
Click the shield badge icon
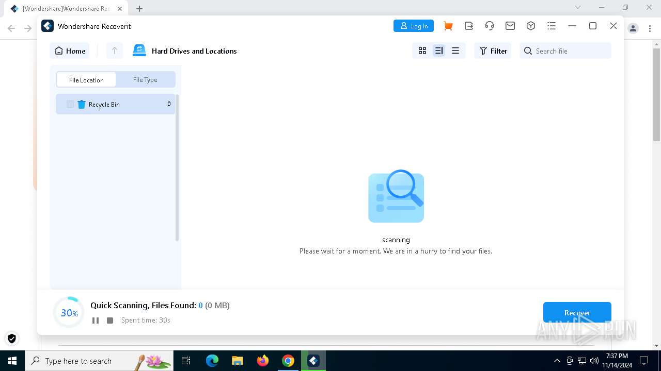point(11,339)
